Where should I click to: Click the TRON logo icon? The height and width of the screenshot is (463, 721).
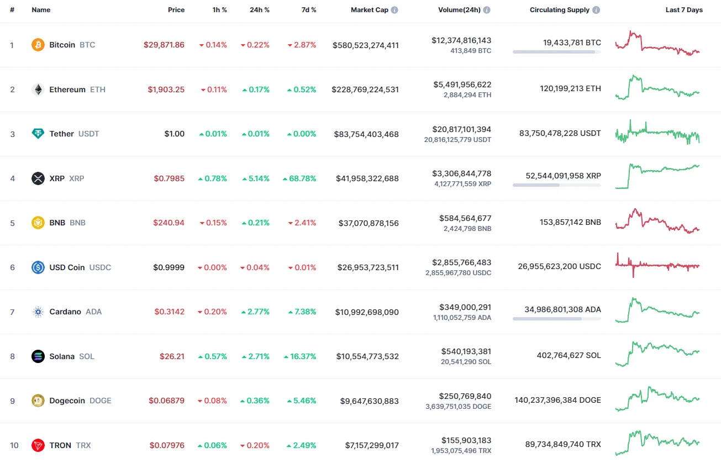point(38,445)
